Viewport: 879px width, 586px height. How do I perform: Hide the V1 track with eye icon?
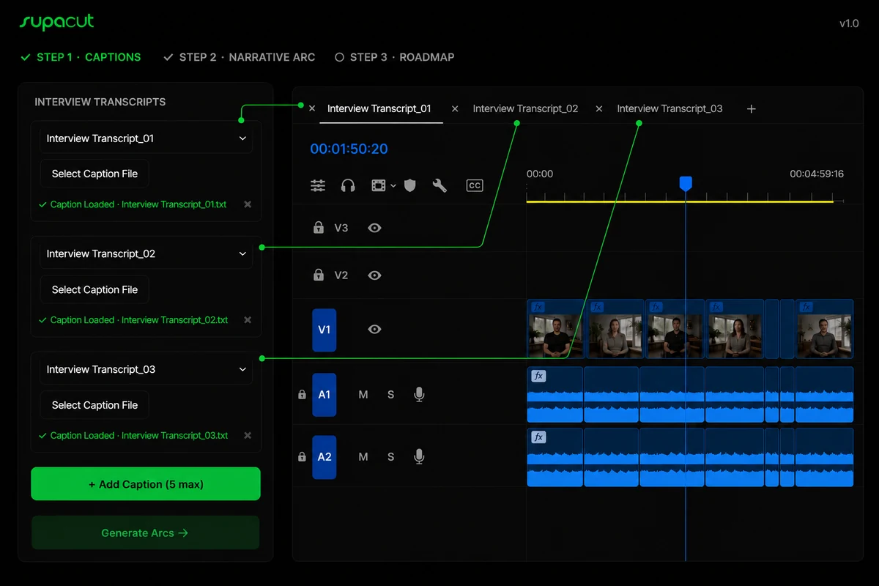(x=374, y=330)
